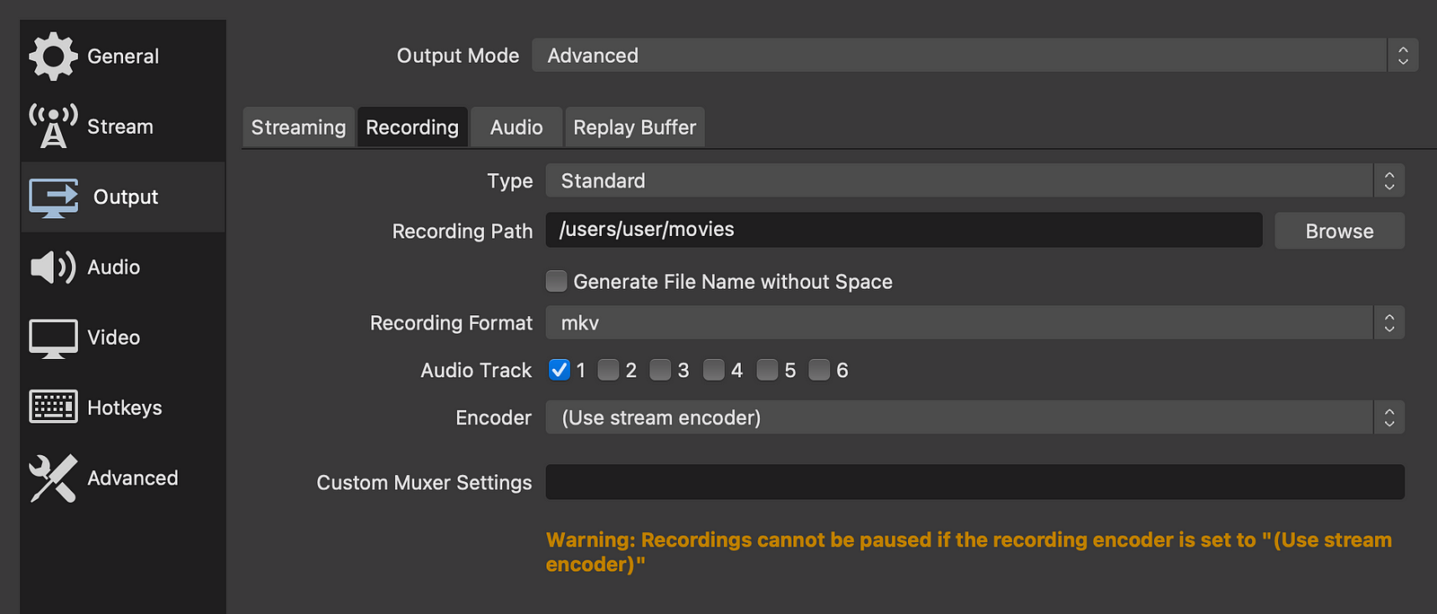The height and width of the screenshot is (614, 1437).
Task: Click the Output monitor arrow icon
Action: (53, 197)
